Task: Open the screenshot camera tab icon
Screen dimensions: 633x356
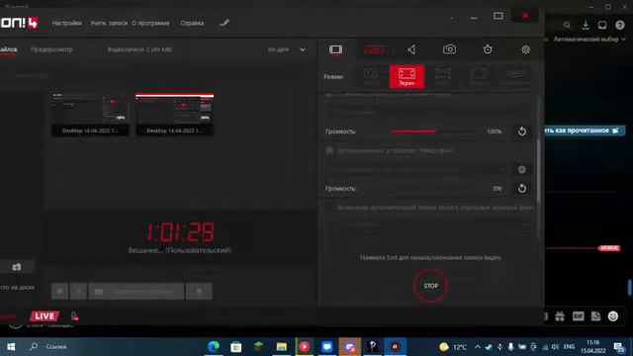Action: 449,49
